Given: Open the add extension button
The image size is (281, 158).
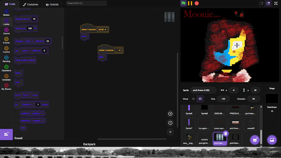Looking at the screenshot, I should click(x=6, y=134).
